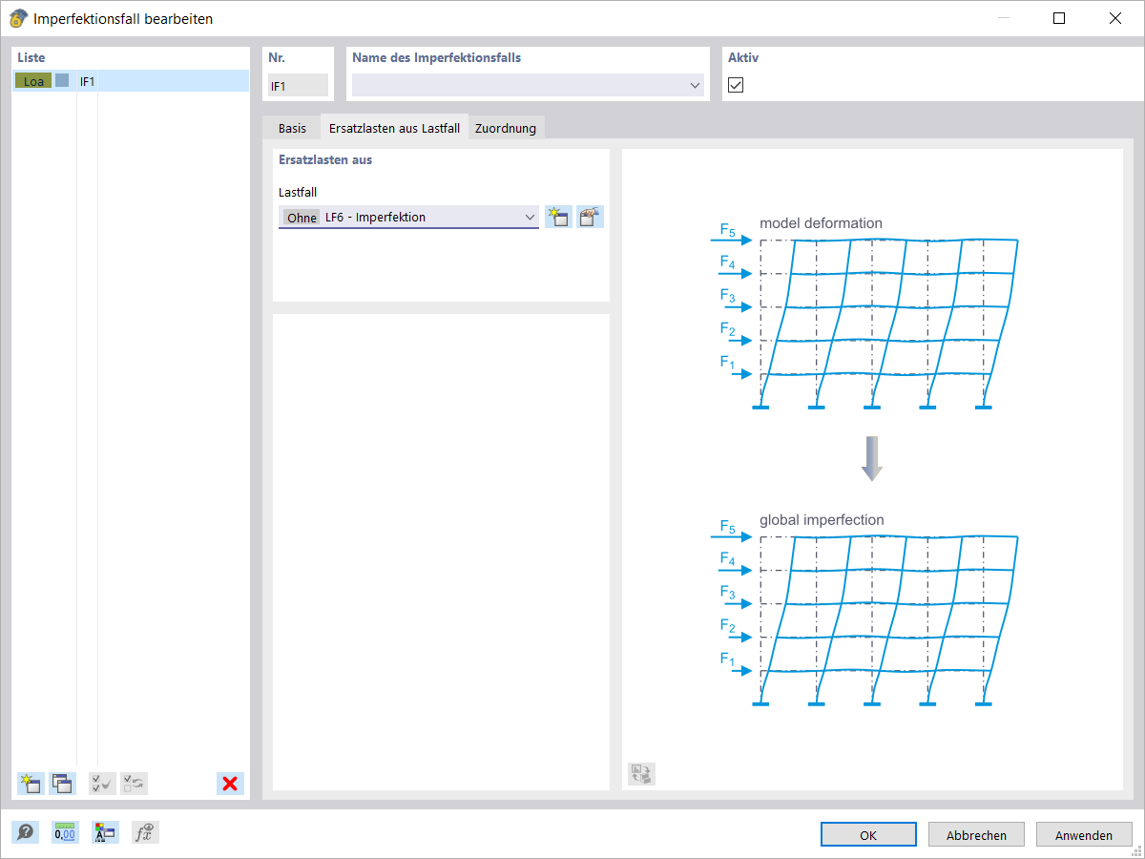Toggle the graphic sync icon below the diagram
1145x859 pixels.
point(640,774)
